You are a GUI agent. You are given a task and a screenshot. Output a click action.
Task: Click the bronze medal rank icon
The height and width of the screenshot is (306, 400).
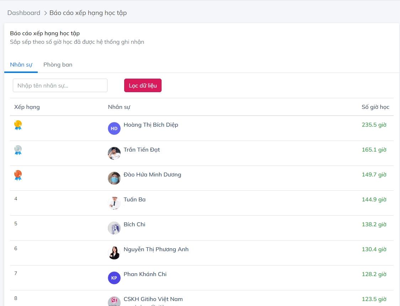point(18,175)
